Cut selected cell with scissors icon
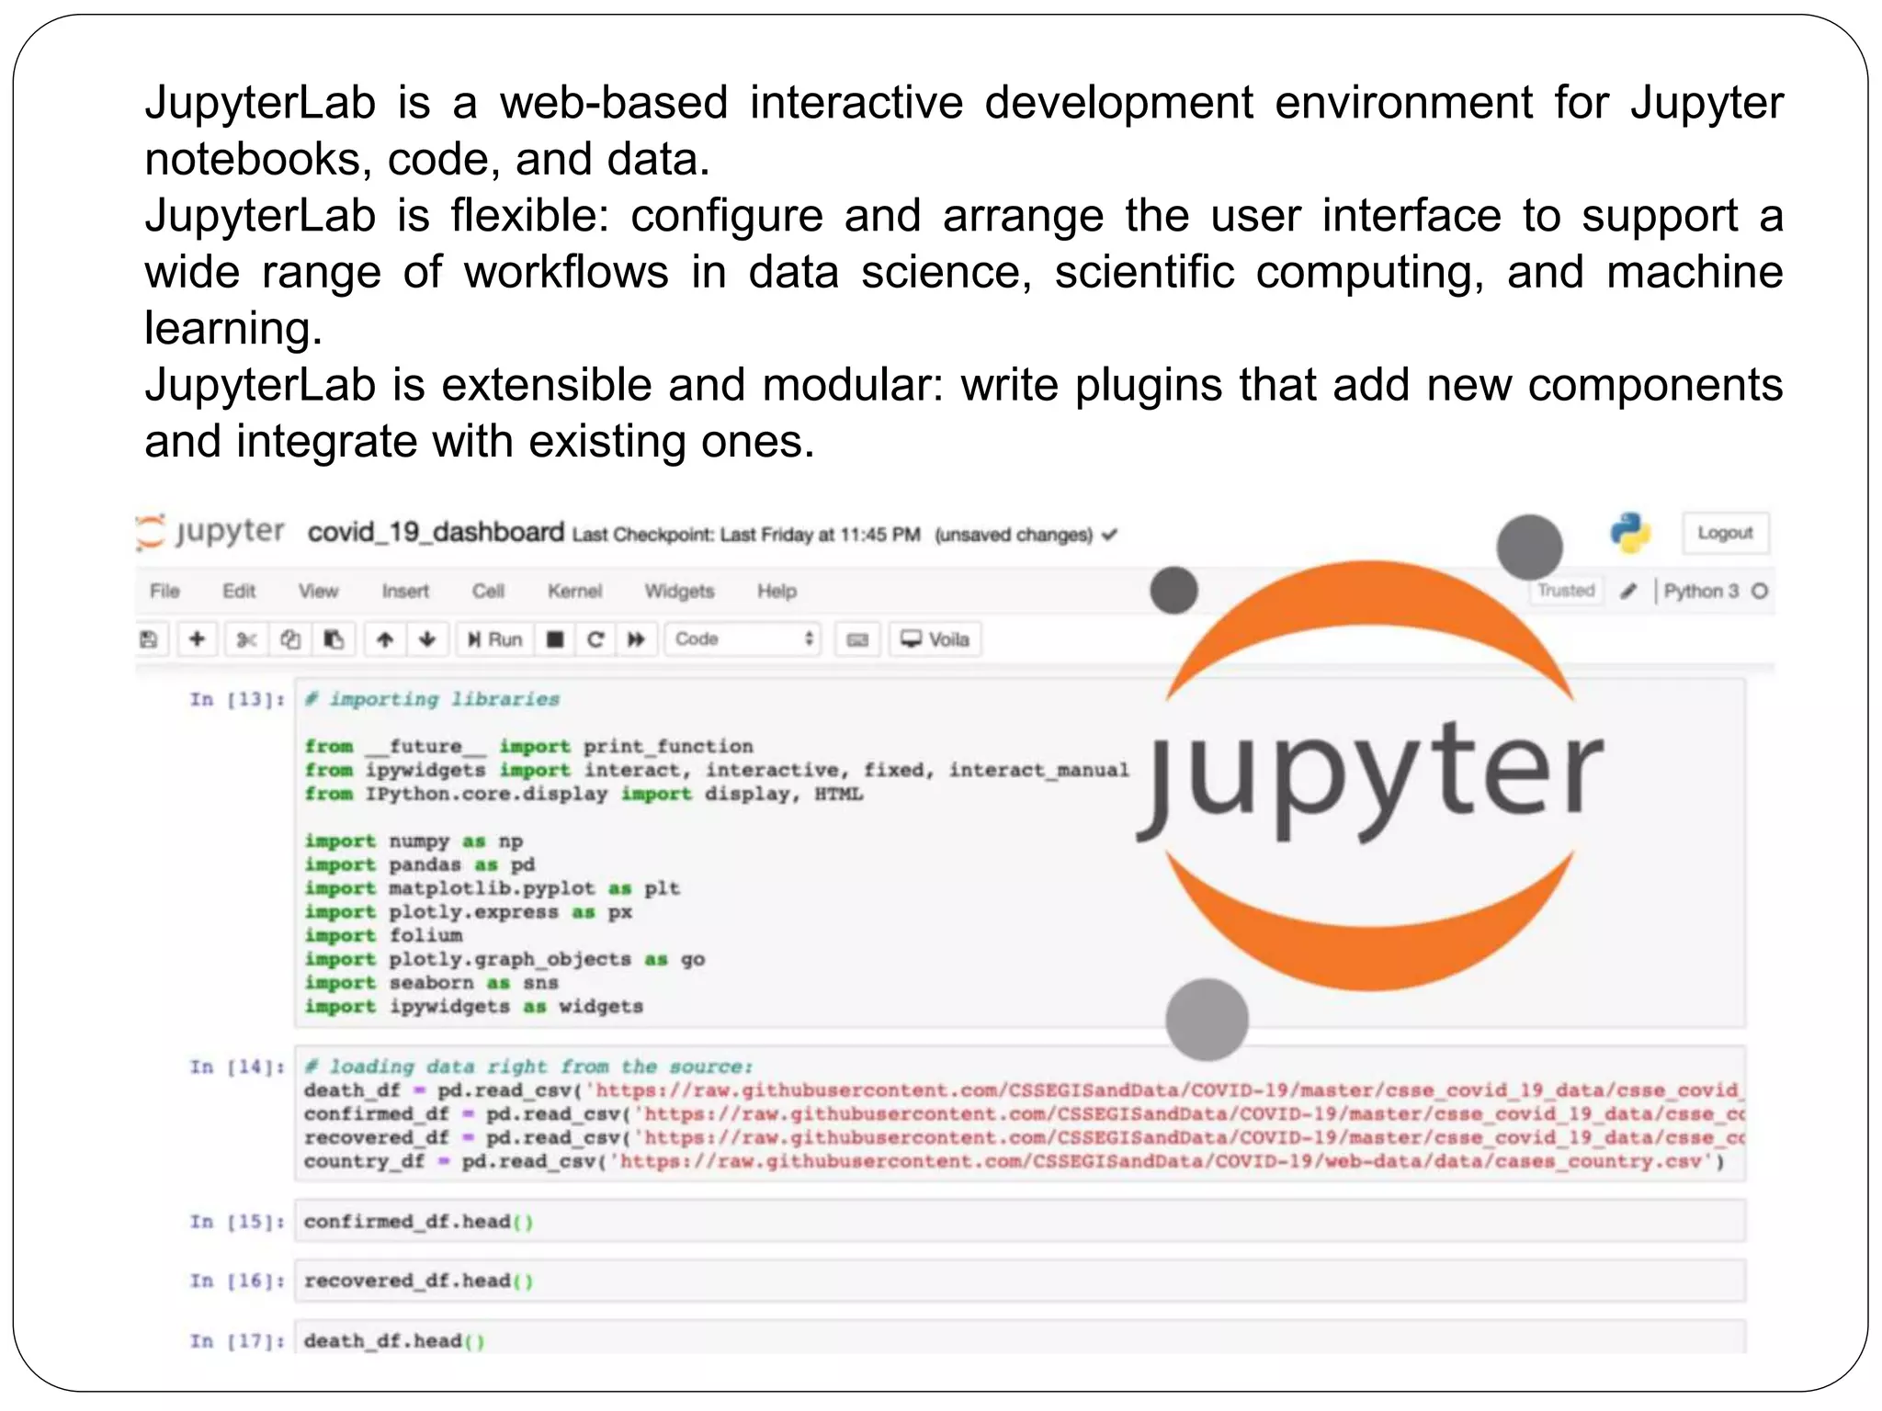1882x1411 pixels. pos(246,639)
